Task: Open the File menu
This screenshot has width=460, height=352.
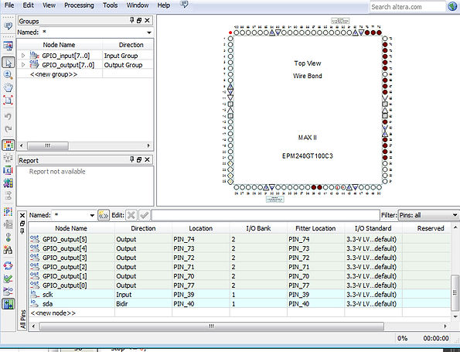Action: (9, 5)
